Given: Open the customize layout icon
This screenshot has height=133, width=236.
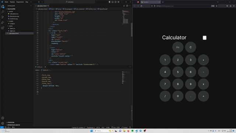Looking at the screenshot, I should pos(118,2).
